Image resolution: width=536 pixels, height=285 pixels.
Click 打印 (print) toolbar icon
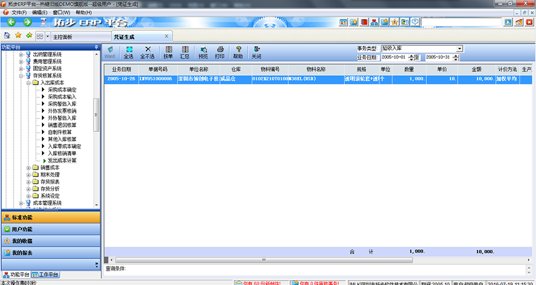[220, 52]
